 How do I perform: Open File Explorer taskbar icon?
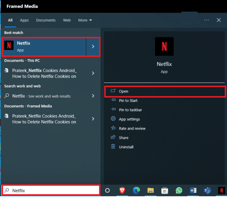pos(150,190)
